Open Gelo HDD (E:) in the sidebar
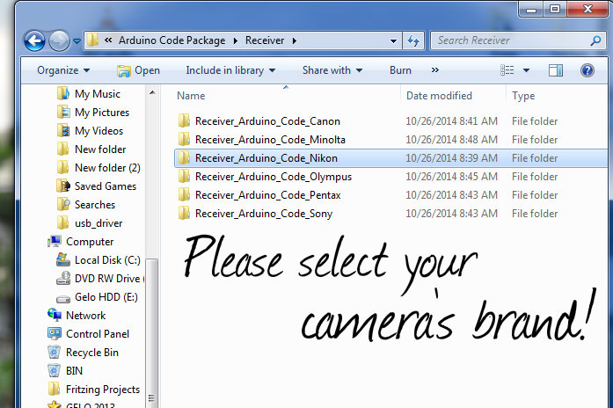The width and height of the screenshot is (613, 408). click(x=106, y=297)
